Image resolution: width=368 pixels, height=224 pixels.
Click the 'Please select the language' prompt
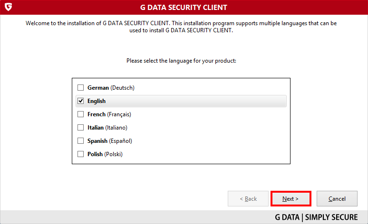pos(181,61)
